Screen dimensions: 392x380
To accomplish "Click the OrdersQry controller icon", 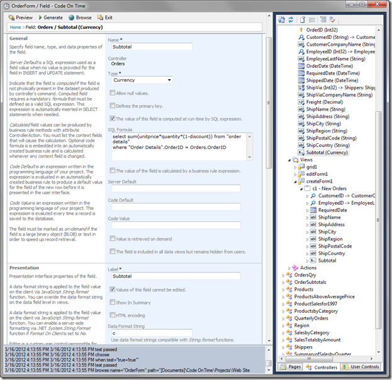I will pyautogui.click(x=289, y=275).
